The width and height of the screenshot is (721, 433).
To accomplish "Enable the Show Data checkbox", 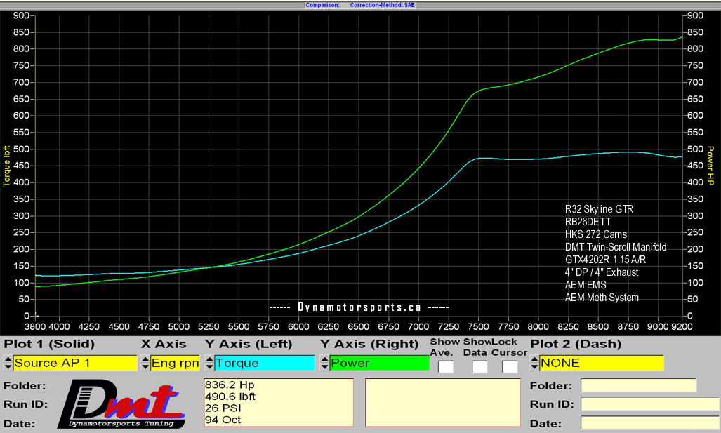I will (x=479, y=367).
